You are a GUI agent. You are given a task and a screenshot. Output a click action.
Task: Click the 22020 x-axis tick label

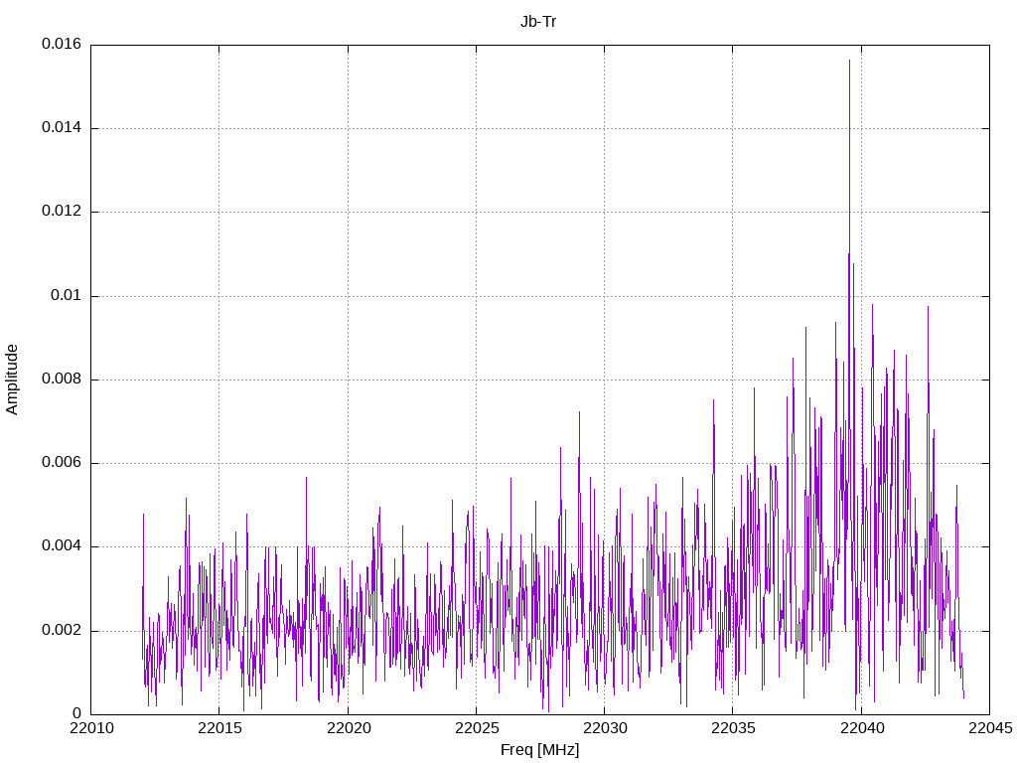tap(349, 728)
